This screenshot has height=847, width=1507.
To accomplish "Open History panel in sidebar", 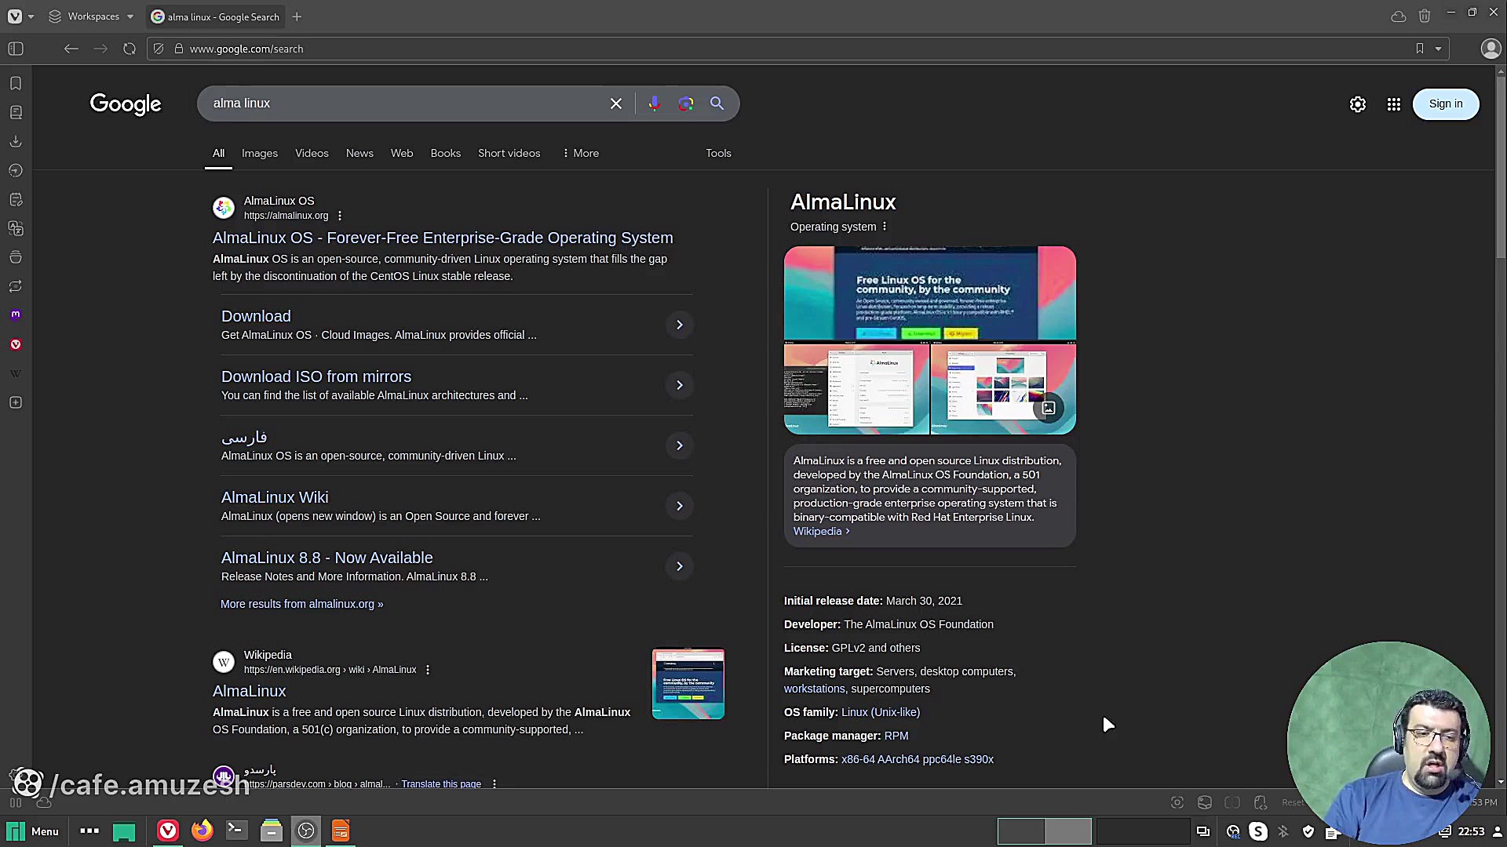I will [16, 170].
